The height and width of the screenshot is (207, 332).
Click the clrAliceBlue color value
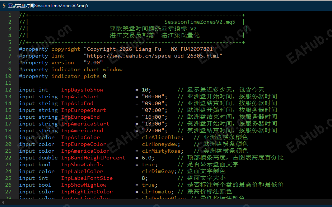tap(161, 137)
